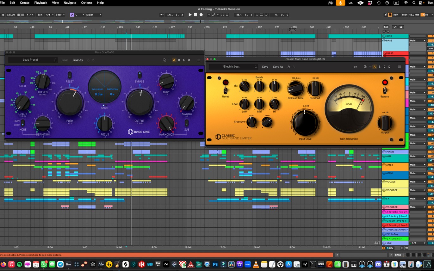Open the Major scale type dropdown
Screen dimensions: 434x271
coord(94,15)
